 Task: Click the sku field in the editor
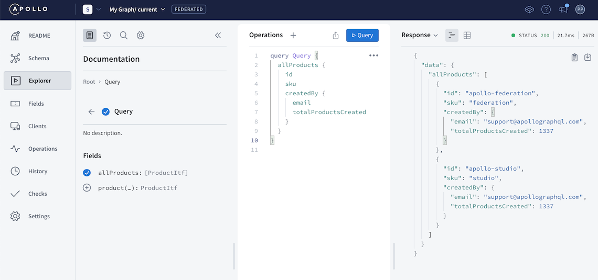coord(291,84)
